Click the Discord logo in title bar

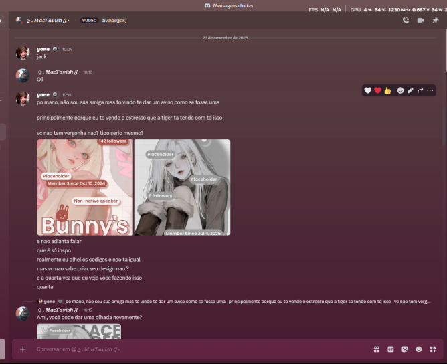[x=207, y=6]
